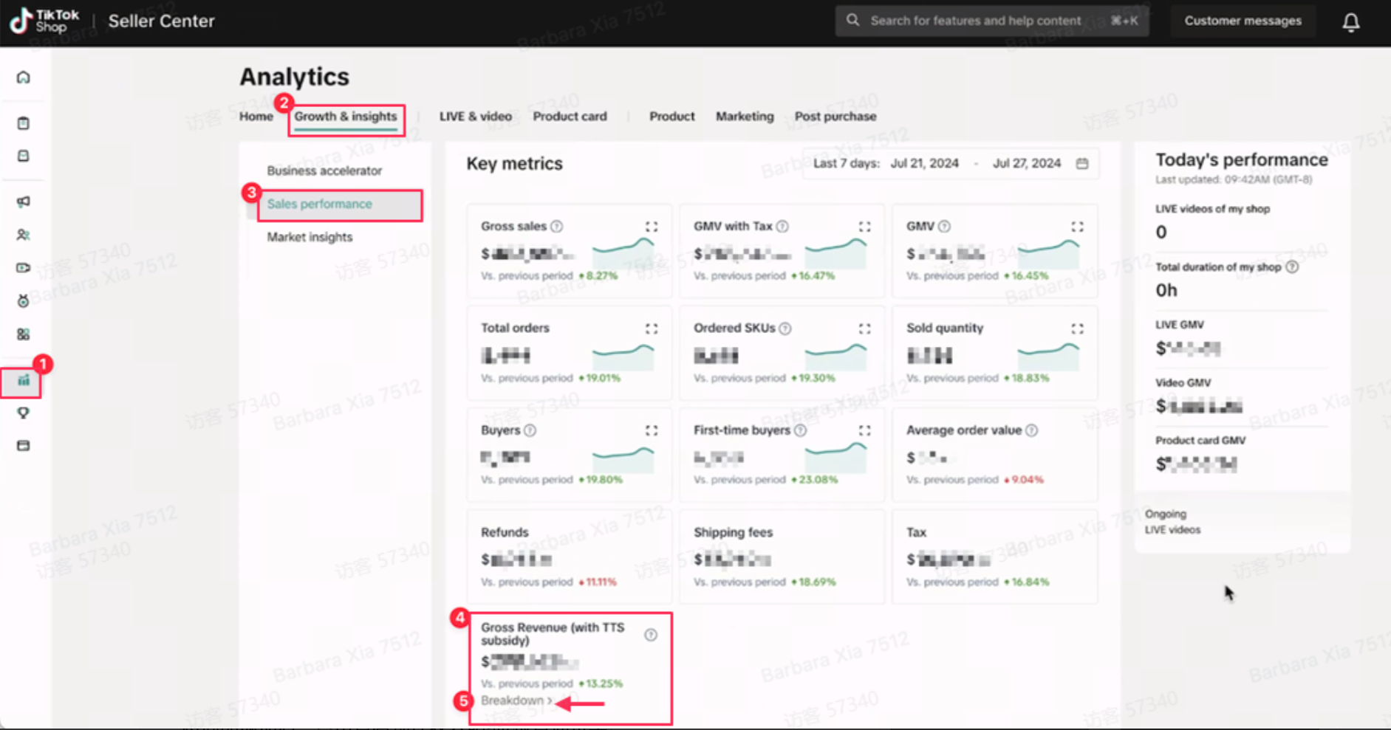
Task: Click the notification bell icon
Action: coord(1350,22)
